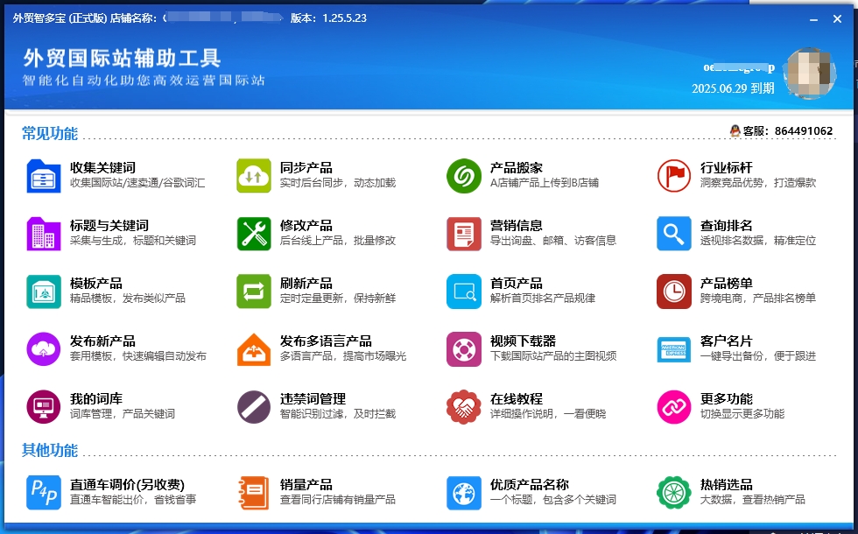
Task: Open the 产品搬家 green swirl icon
Action: point(464,176)
